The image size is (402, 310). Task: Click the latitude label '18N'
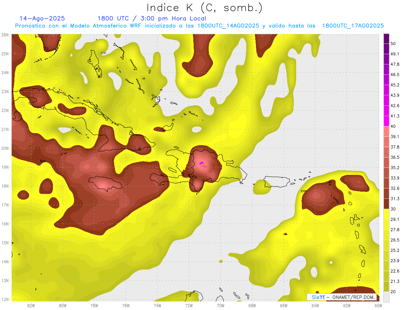point(5,186)
